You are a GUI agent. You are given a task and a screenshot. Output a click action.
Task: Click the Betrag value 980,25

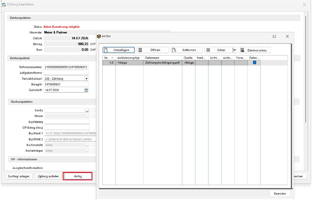click(83, 44)
